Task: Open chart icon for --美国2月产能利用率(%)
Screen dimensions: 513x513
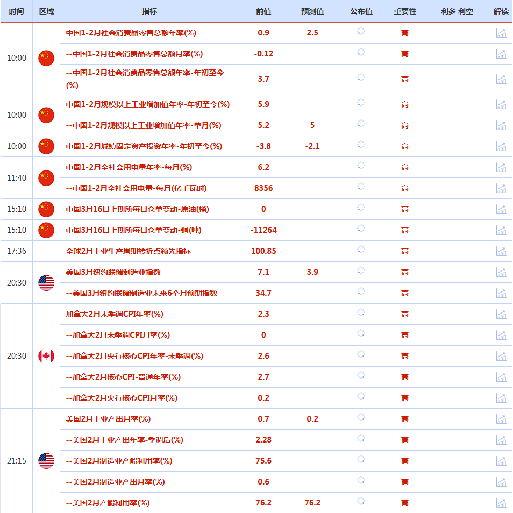Action: 501,503
